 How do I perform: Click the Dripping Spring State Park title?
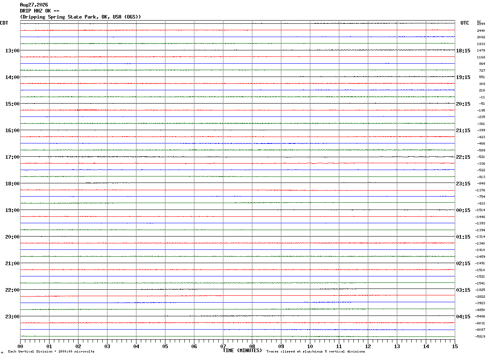(80, 17)
